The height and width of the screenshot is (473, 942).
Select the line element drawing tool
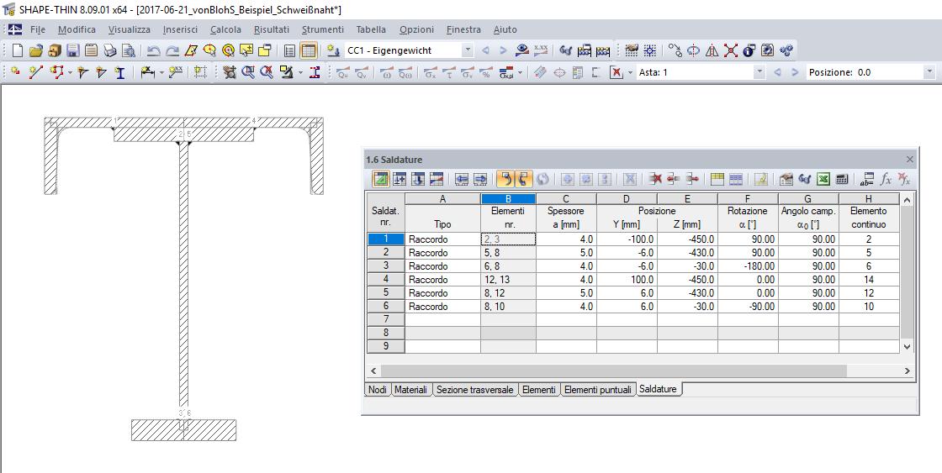point(36,72)
